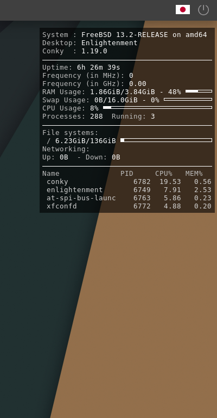Screen dimensions: 217x418
Task: Open the power button menu
Action: pyautogui.click(x=203, y=10)
